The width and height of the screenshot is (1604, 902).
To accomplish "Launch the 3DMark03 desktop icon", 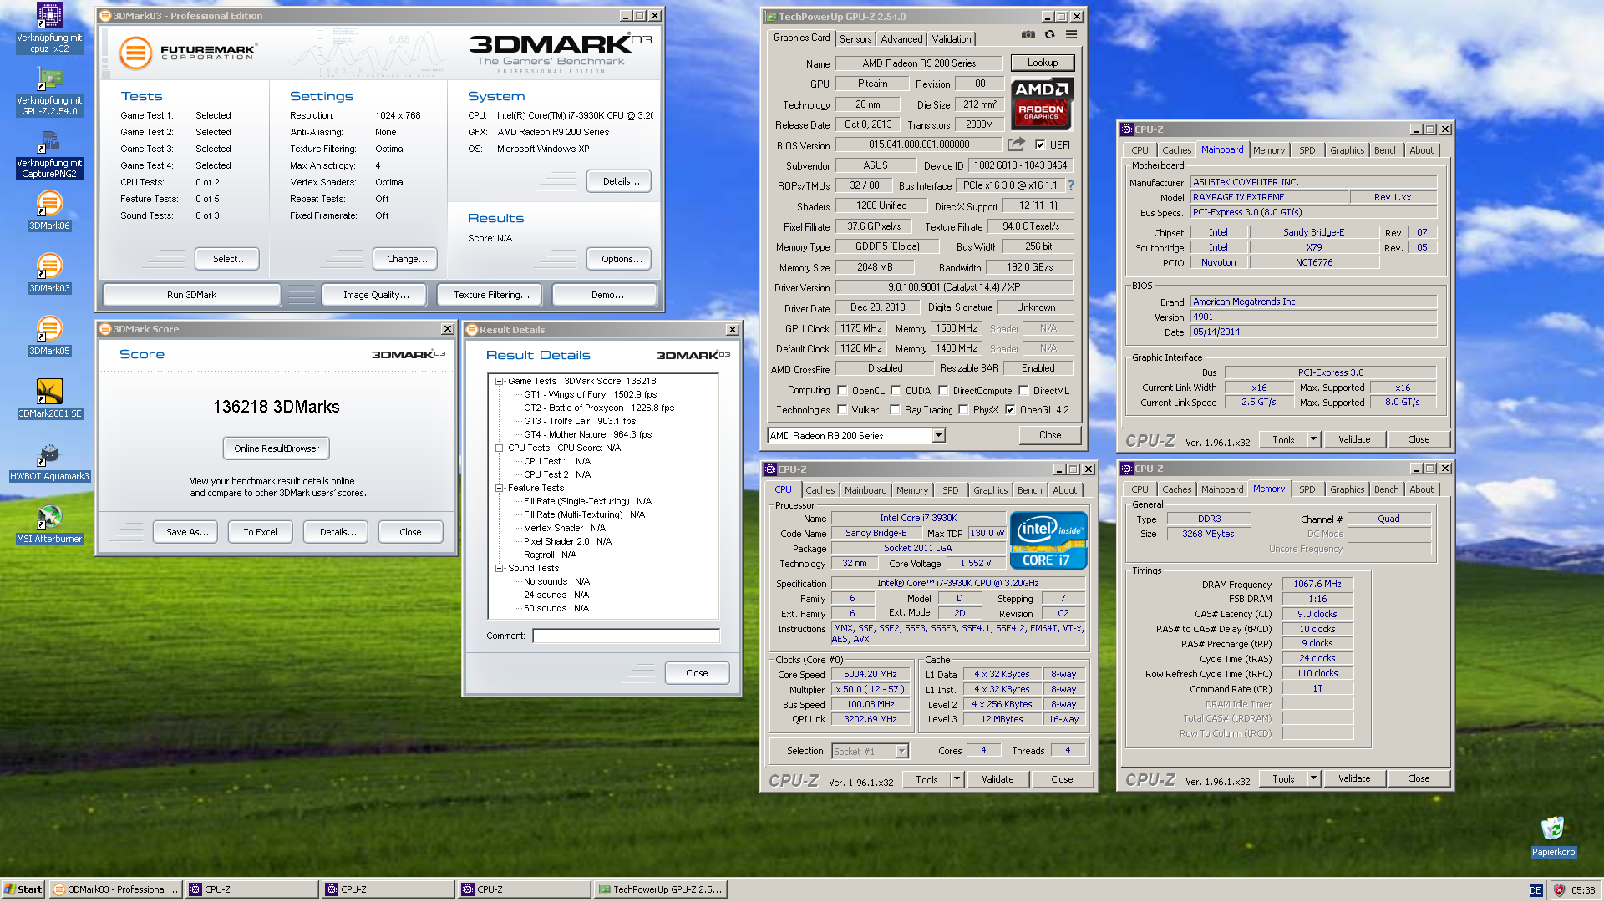I will pyautogui.click(x=49, y=273).
